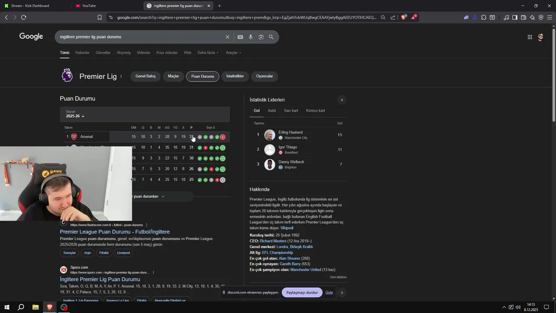This screenshot has height=313, width=556.
Task: Open the Haberler search filter
Action: pyautogui.click(x=83, y=53)
